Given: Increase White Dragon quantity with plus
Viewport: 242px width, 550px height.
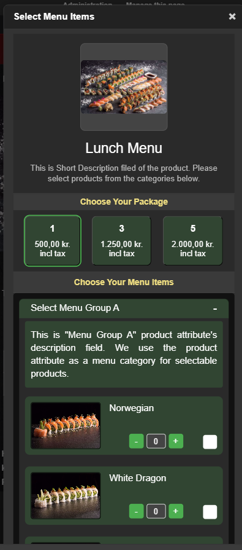Looking at the screenshot, I should pyautogui.click(x=176, y=511).
